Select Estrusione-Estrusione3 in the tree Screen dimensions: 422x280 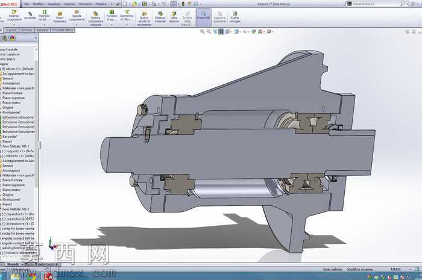click(18, 127)
